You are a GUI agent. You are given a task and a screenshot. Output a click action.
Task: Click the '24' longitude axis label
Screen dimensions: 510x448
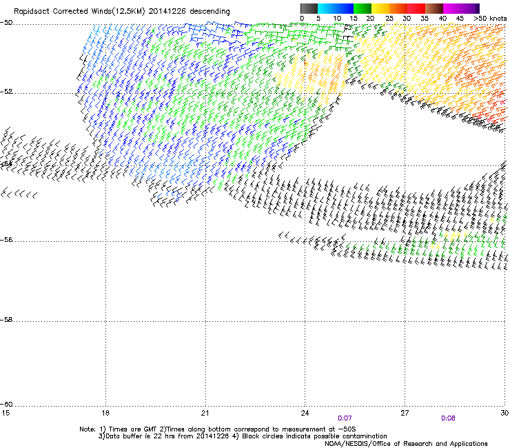(x=305, y=413)
